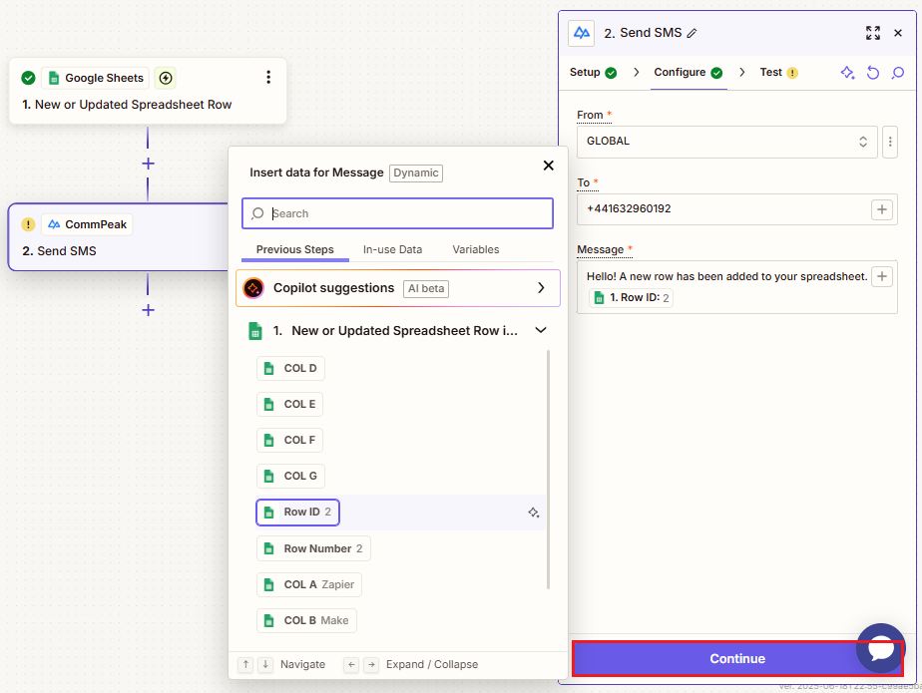Click the AI sparkle icon in panel toolbar
Screen dimensions: 922x693
[x=847, y=73]
